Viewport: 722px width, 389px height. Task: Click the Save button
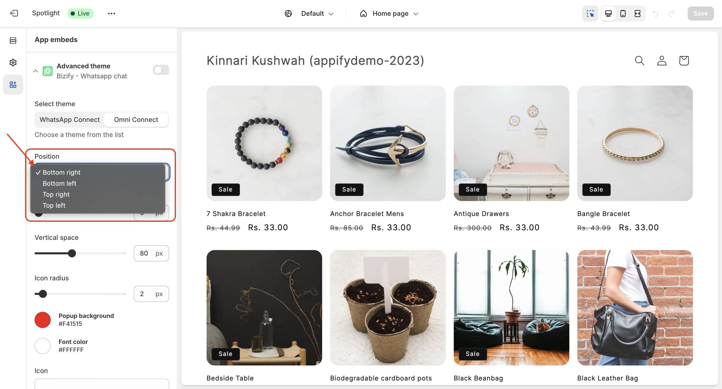(700, 13)
